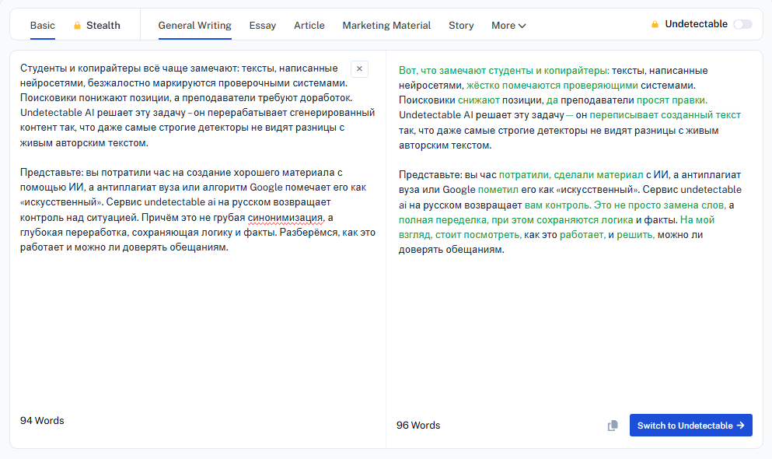Click the underlined word синонимизация

[285, 218]
